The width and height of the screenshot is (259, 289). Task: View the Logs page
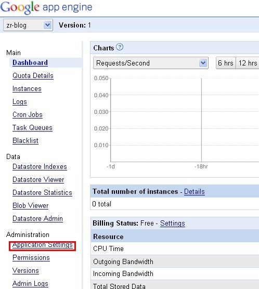click(20, 102)
